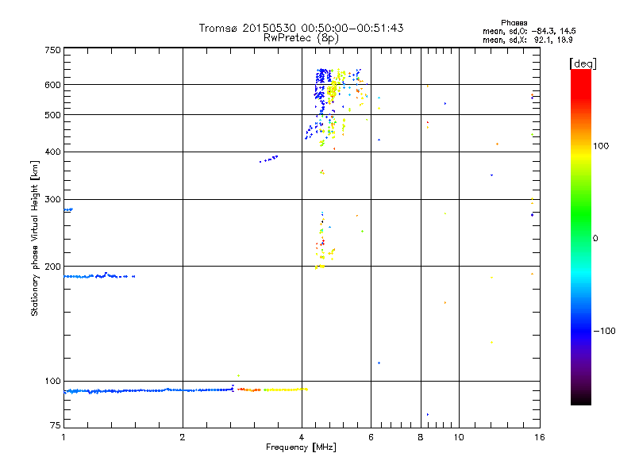Click the x-axis tick label '1'

point(63,437)
